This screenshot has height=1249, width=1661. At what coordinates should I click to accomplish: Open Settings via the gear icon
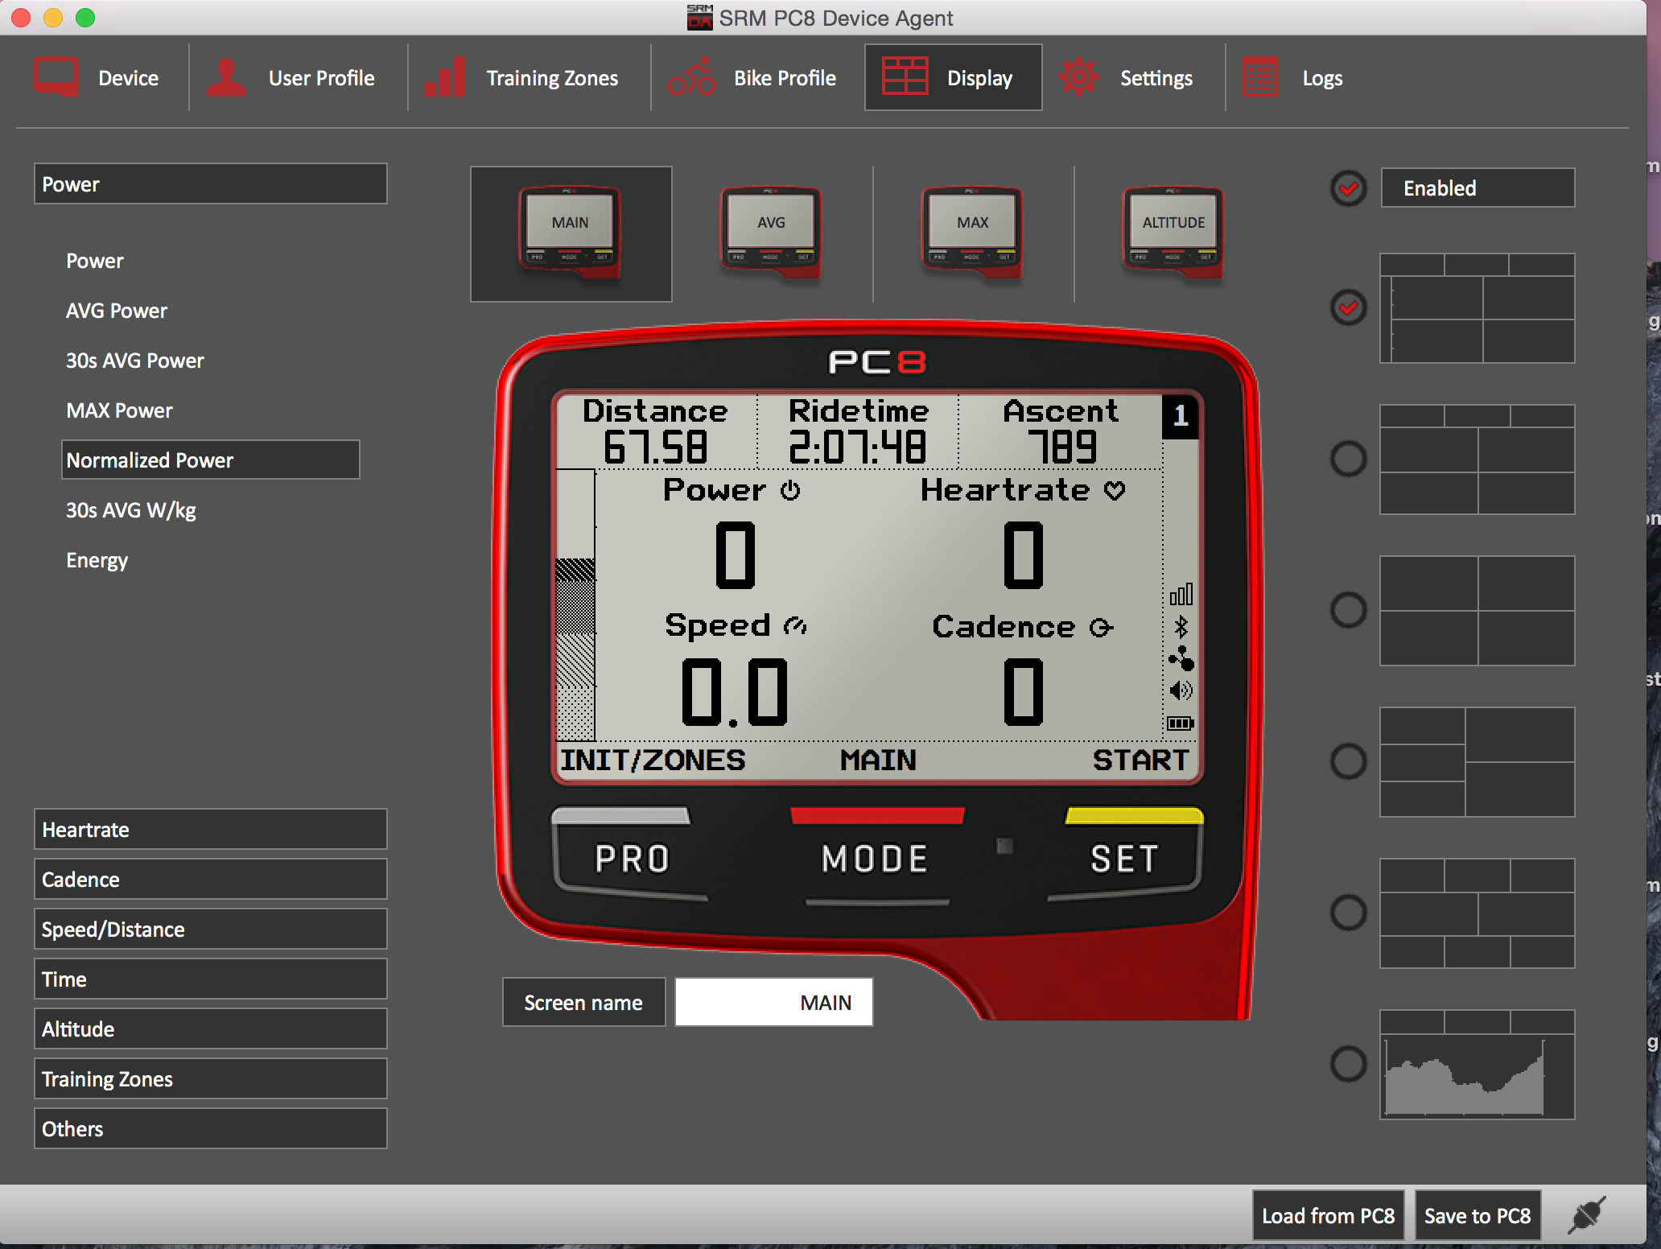pos(1078,77)
